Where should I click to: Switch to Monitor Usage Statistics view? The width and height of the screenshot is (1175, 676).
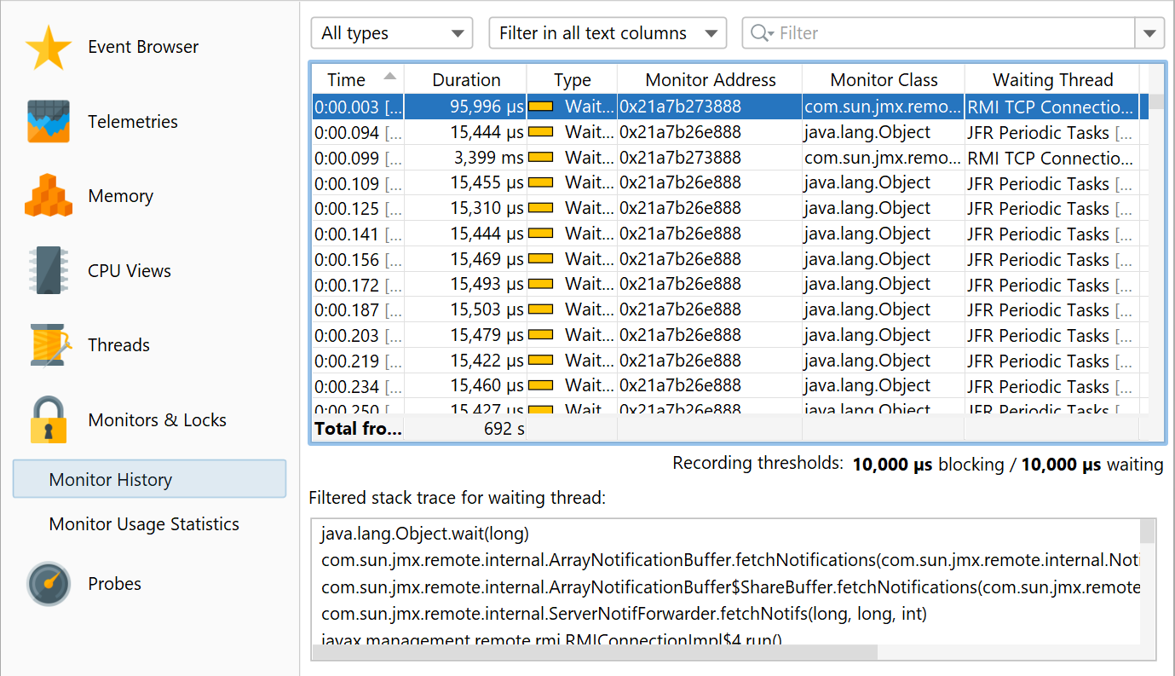pos(144,524)
